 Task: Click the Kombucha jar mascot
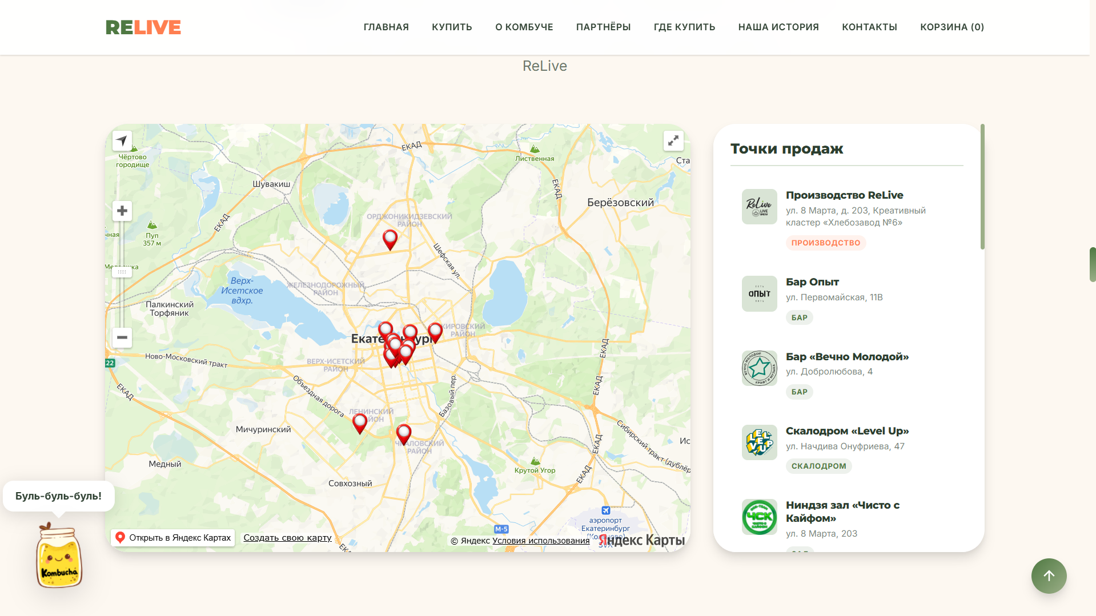click(59, 555)
